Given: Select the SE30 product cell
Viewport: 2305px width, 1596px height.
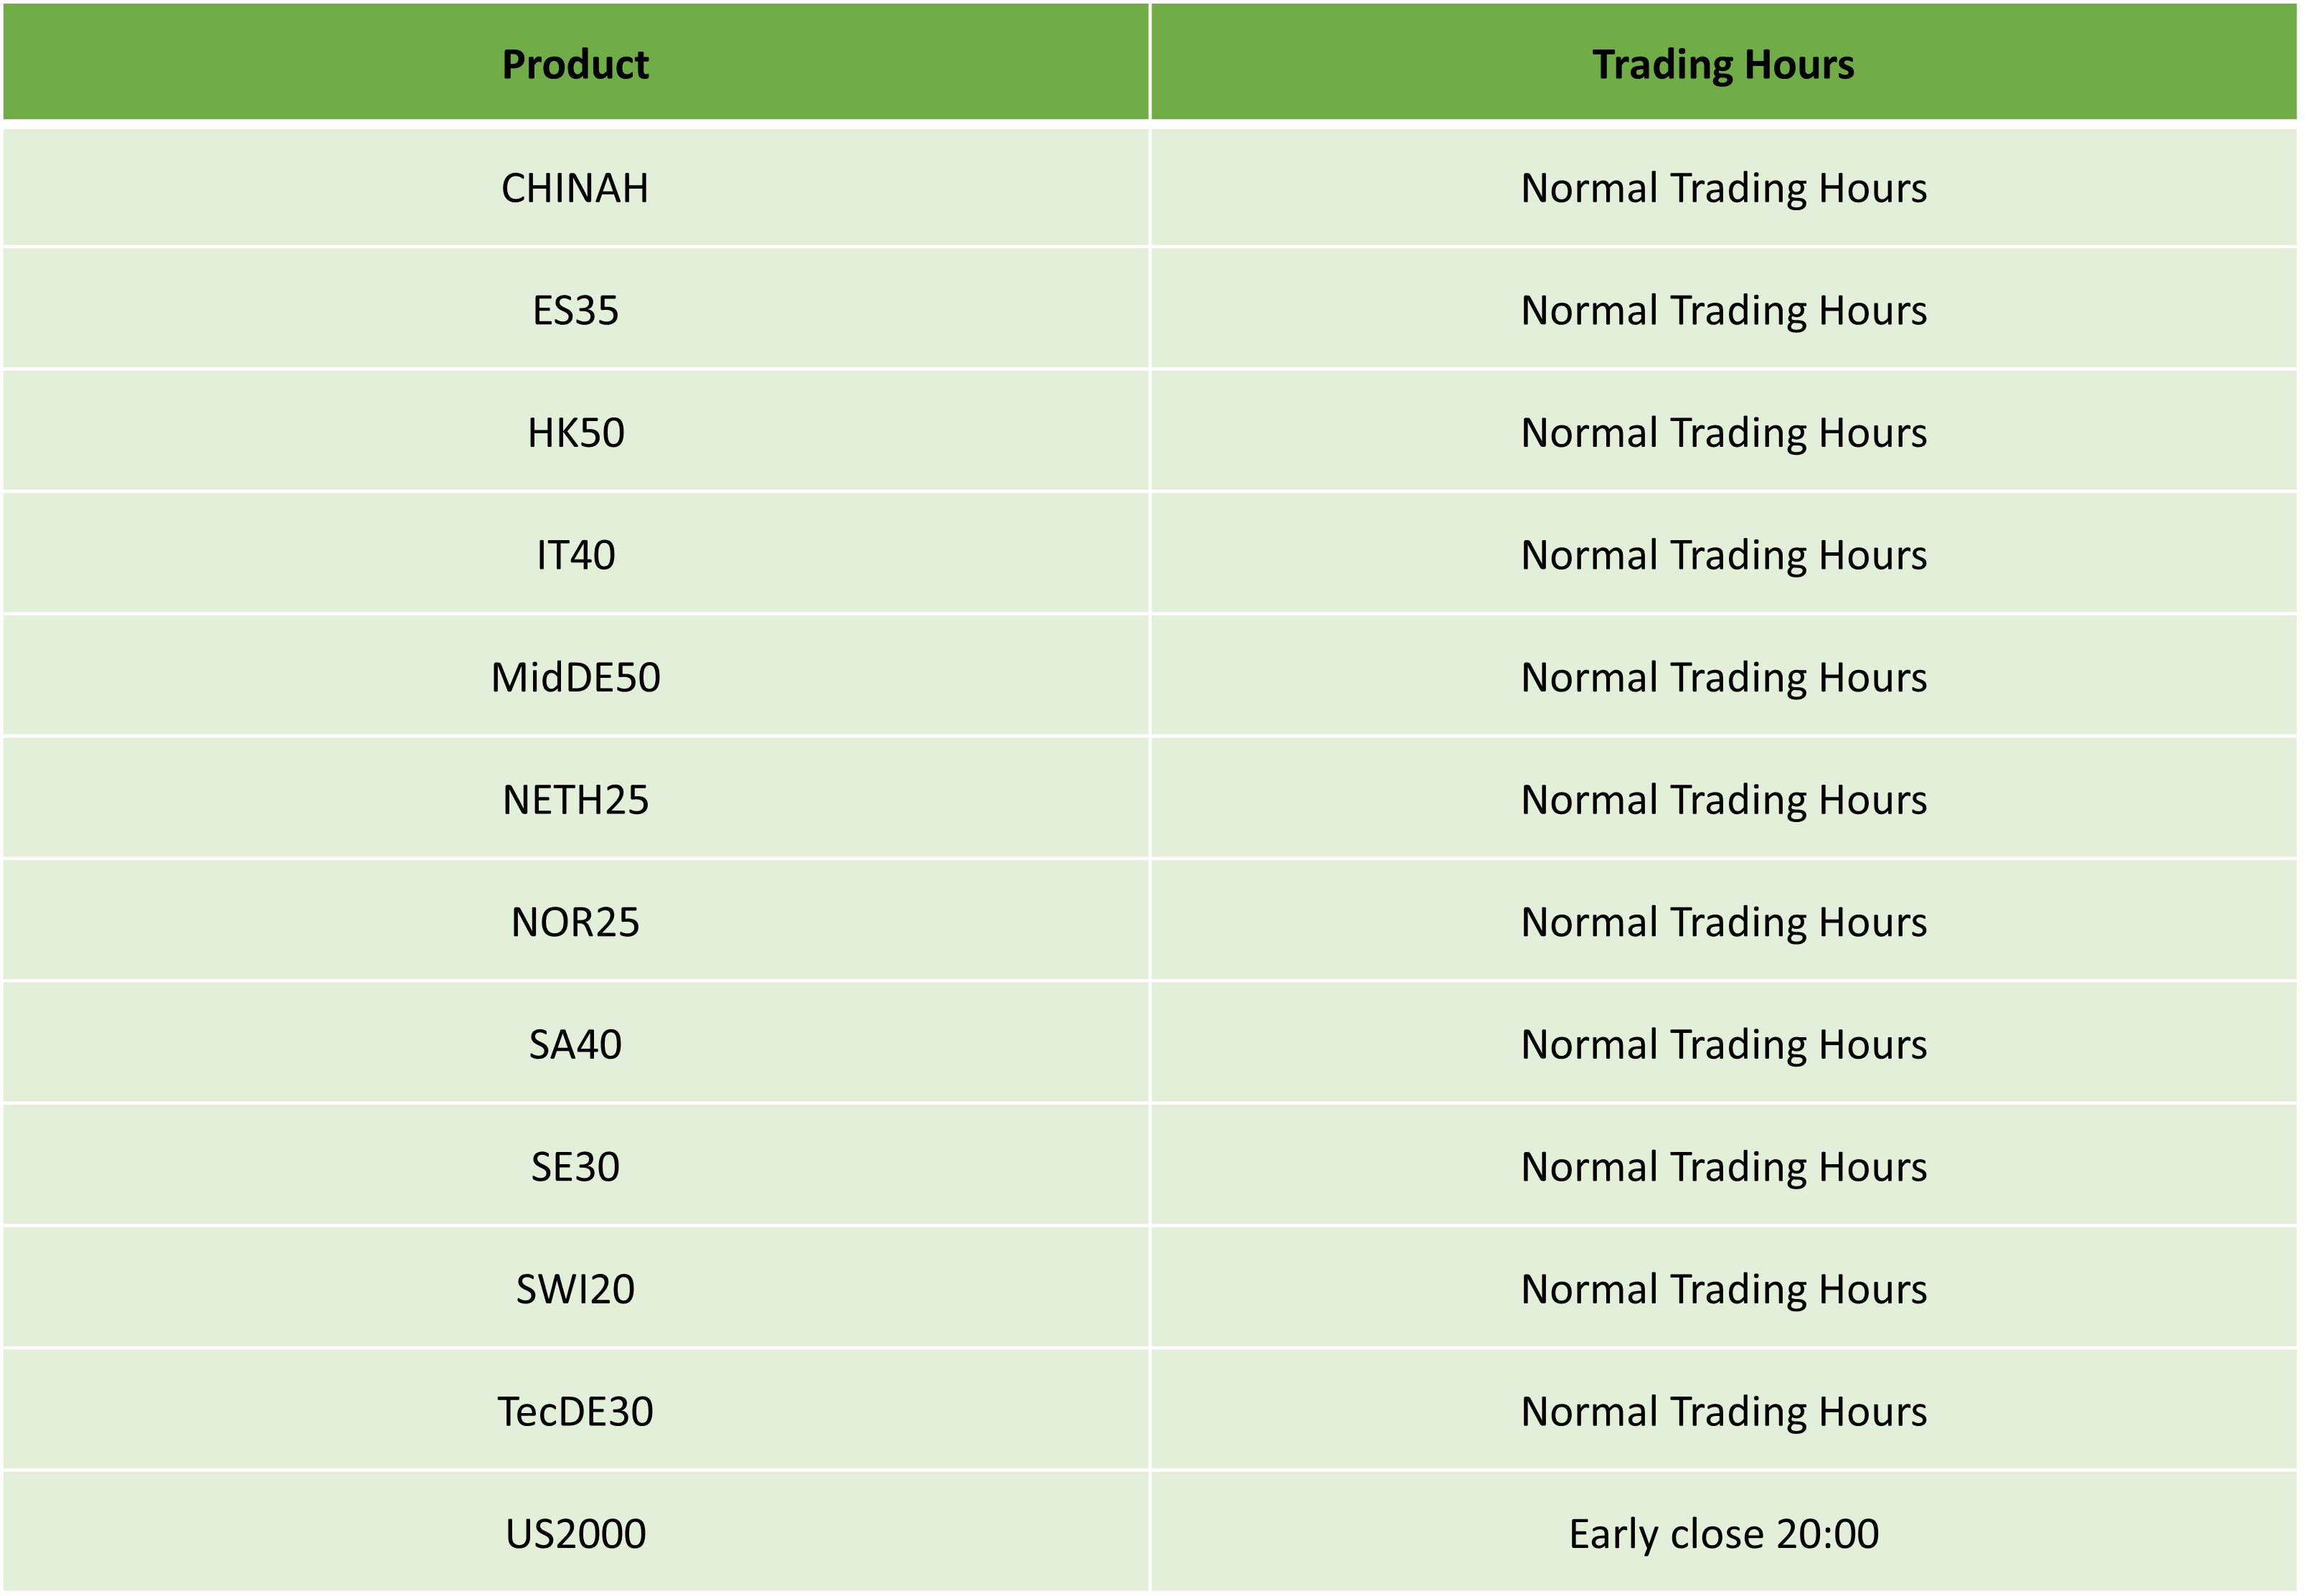Looking at the screenshot, I should [x=576, y=1166].
